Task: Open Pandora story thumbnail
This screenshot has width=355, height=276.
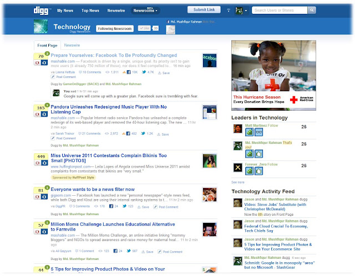Action: [x=210, y=112]
